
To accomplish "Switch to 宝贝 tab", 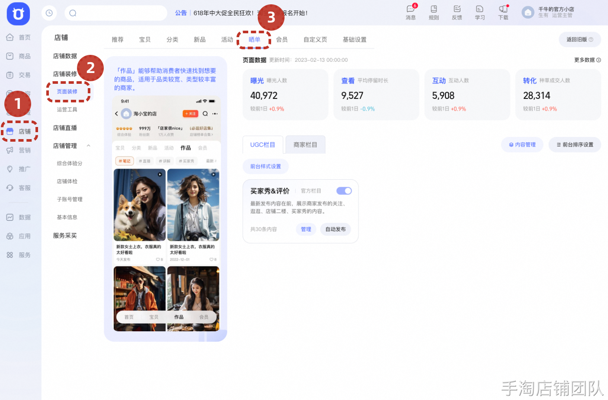I will [x=145, y=39].
